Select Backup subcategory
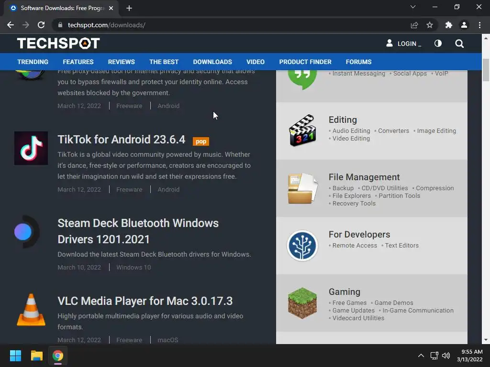 pyautogui.click(x=343, y=188)
